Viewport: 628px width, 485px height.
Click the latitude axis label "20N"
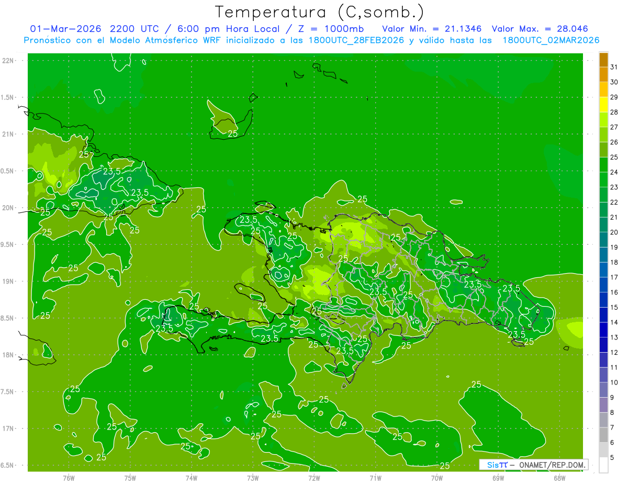tap(8, 208)
